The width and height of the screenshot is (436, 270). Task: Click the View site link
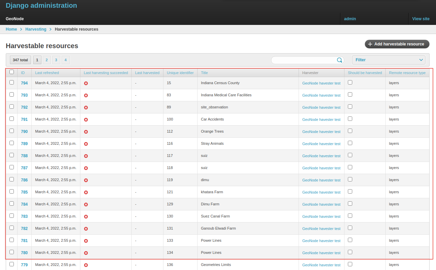(x=421, y=19)
